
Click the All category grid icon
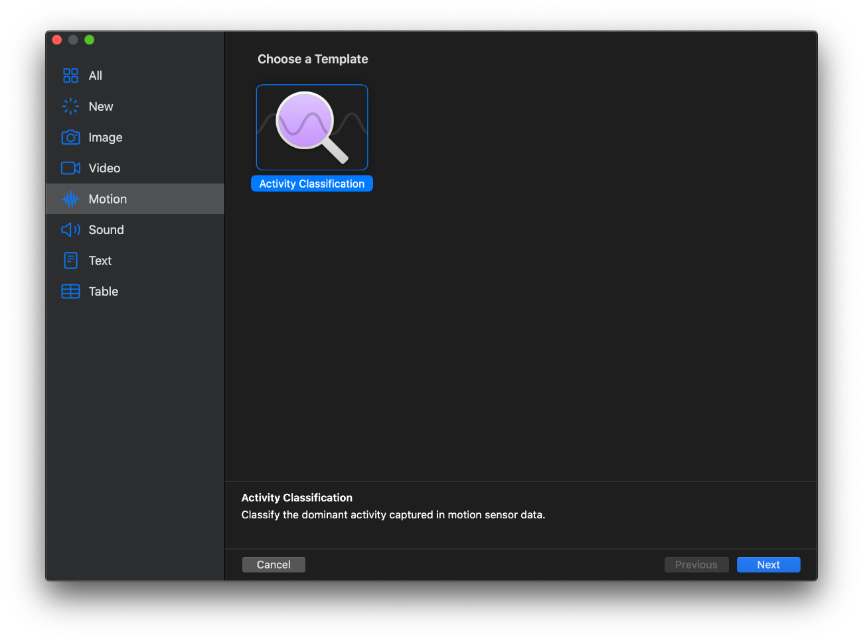70,76
